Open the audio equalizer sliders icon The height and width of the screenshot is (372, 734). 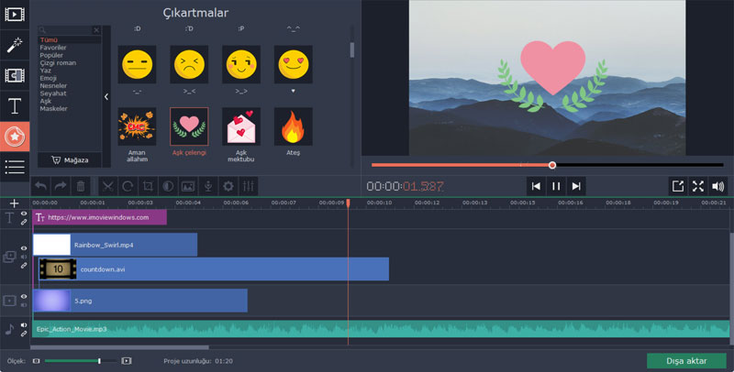coord(249,187)
